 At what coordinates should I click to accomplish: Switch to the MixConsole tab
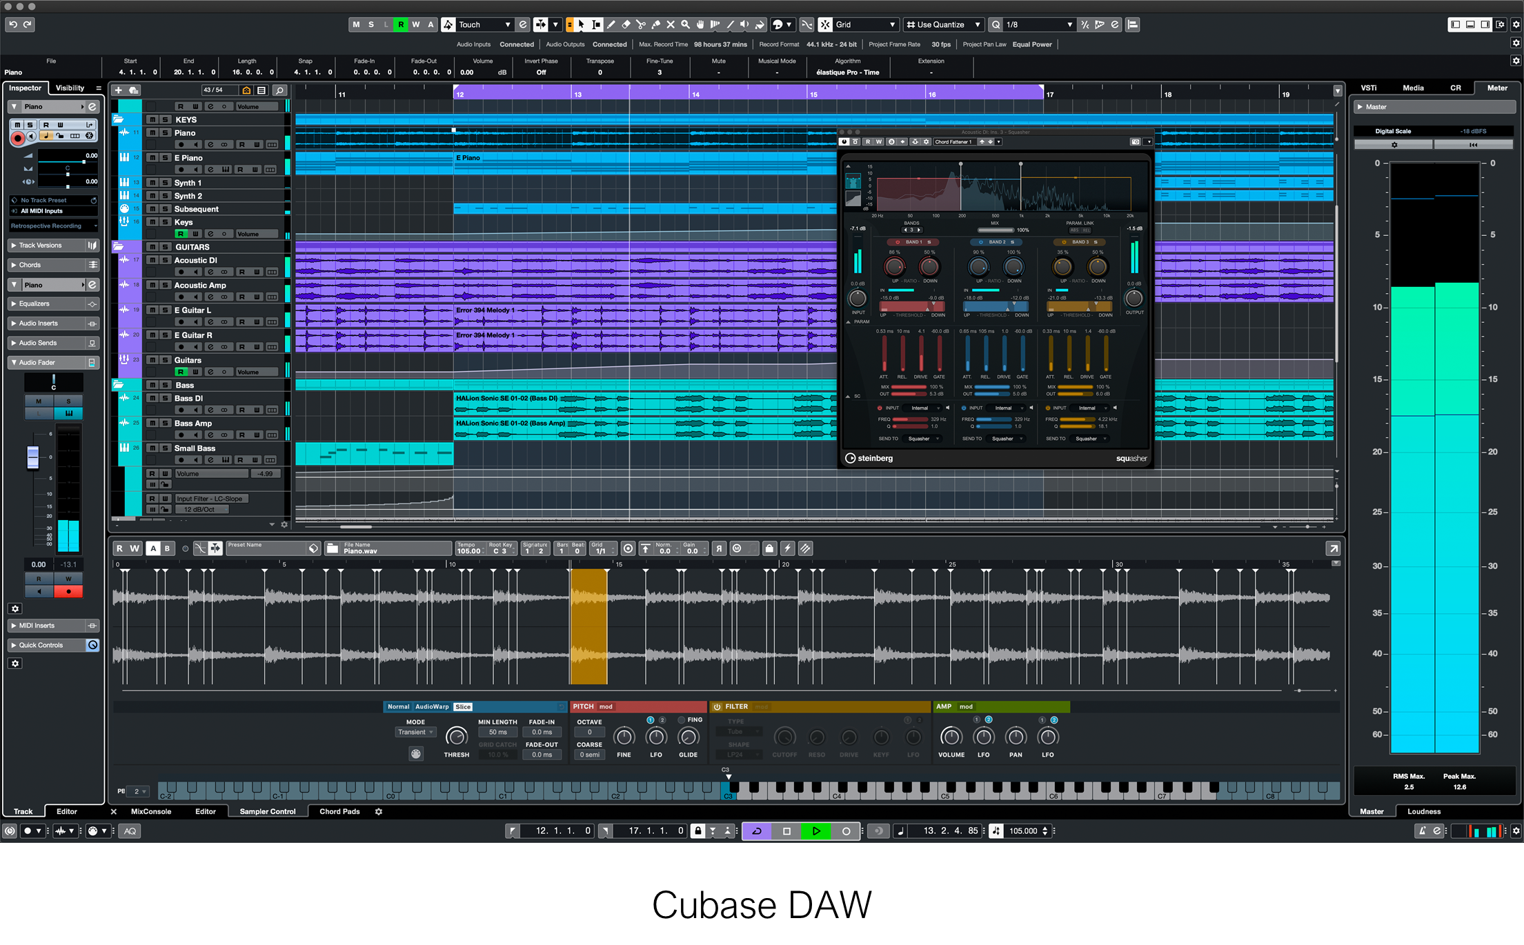pos(151,811)
